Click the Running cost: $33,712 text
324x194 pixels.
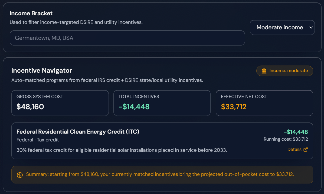[x=286, y=139]
